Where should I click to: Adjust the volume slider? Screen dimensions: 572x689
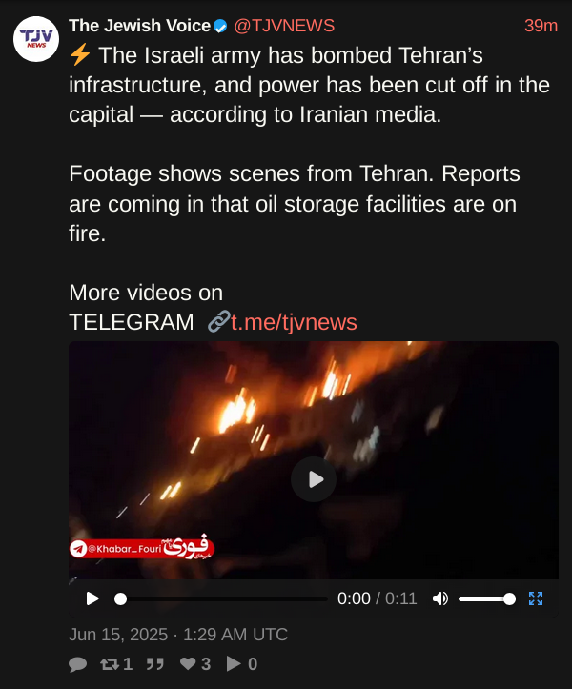487,598
